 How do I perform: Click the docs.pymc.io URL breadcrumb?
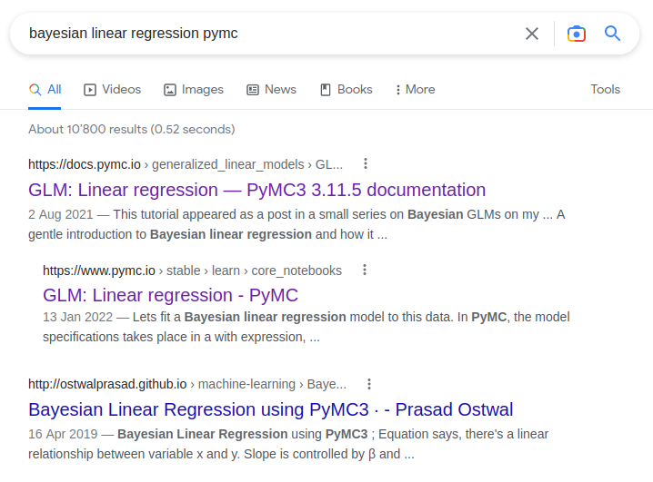tap(186, 164)
